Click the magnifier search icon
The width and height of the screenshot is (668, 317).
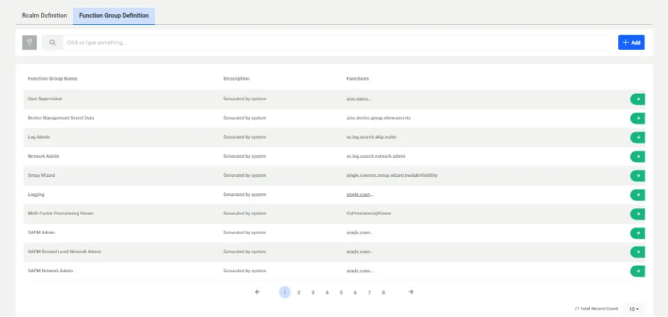(53, 43)
